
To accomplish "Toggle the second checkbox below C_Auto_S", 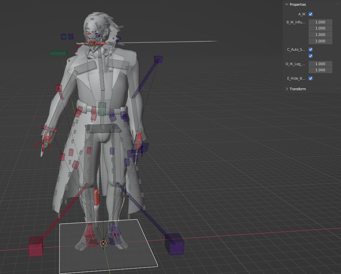I will click(x=311, y=56).
